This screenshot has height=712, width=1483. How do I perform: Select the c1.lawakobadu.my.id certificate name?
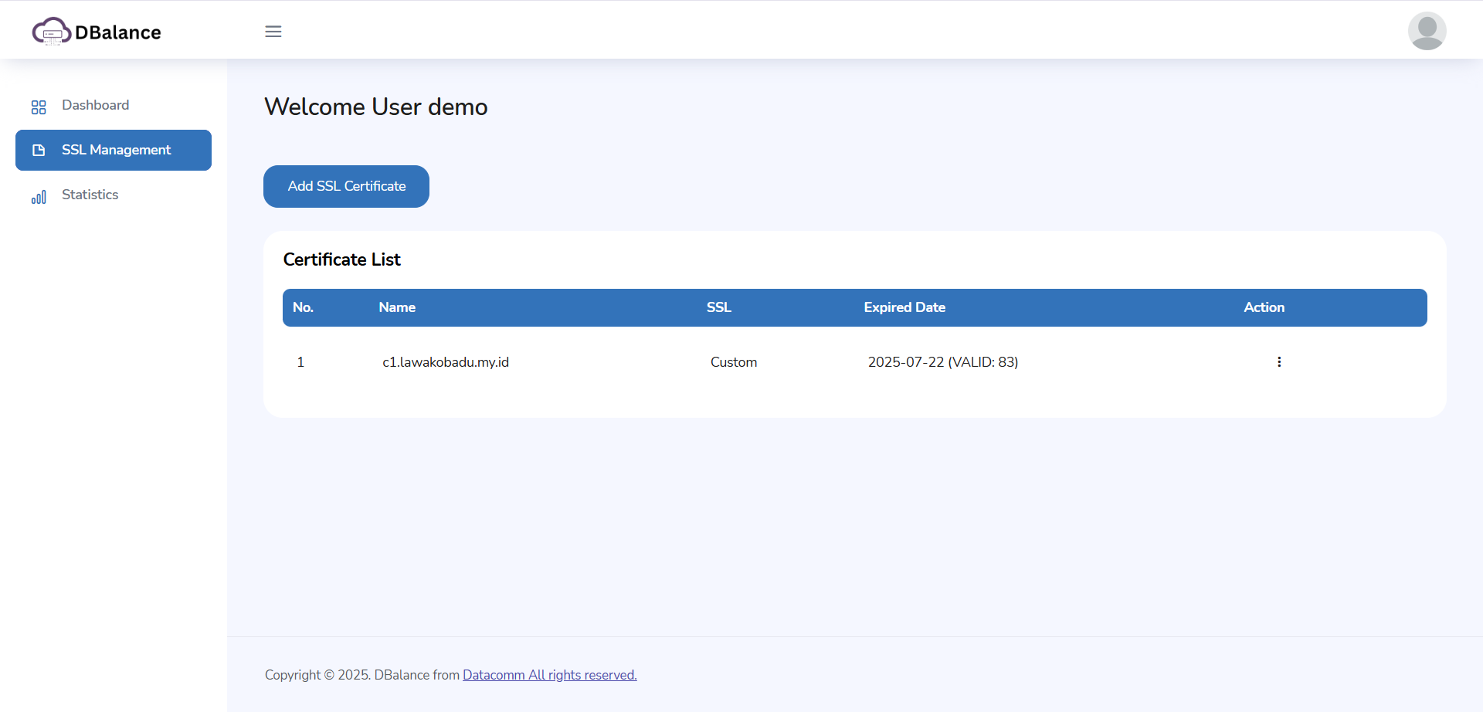[x=446, y=362]
